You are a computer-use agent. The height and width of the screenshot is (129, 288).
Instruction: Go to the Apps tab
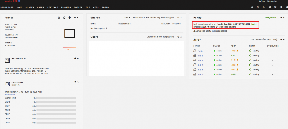(96, 7)
